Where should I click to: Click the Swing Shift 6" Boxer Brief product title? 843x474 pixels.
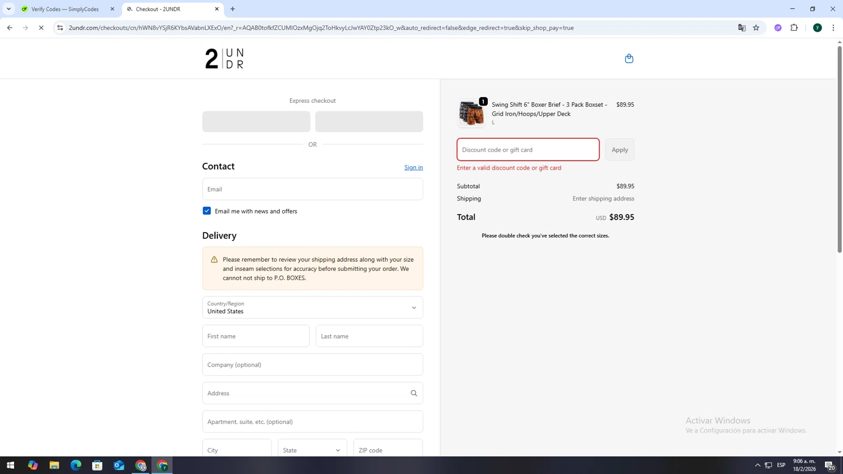(550, 109)
